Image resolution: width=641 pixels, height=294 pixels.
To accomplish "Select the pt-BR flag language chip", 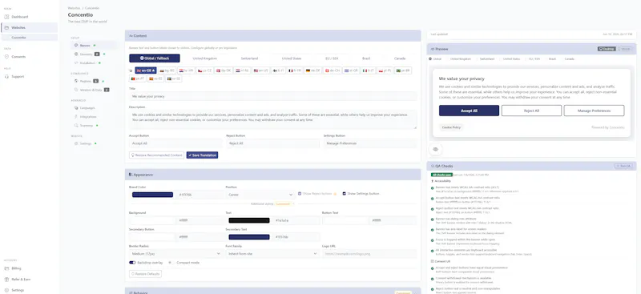I will point(403,70).
